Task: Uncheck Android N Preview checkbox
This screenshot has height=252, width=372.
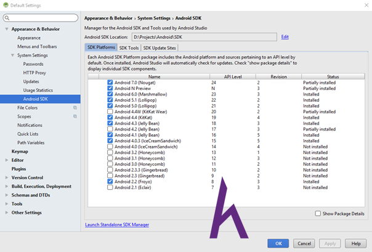Action: click(110, 88)
